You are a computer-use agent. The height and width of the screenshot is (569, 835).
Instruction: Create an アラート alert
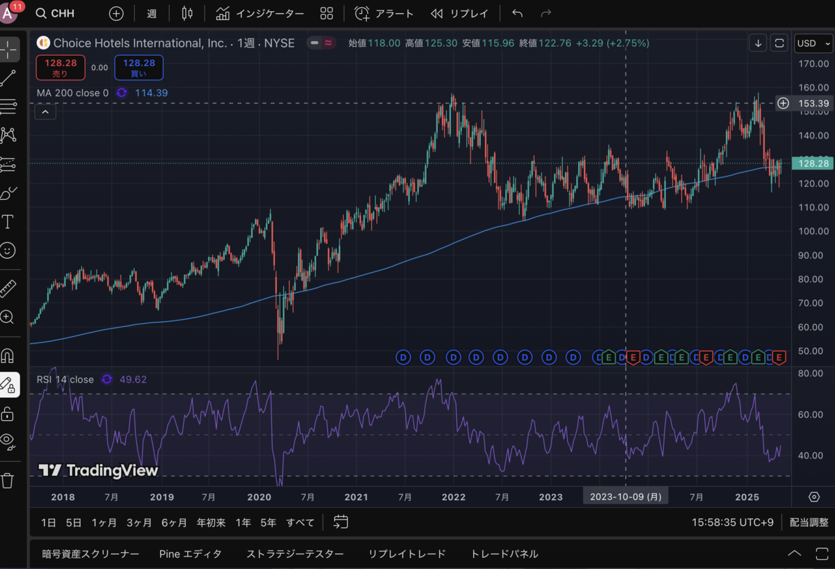pyautogui.click(x=384, y=13)
